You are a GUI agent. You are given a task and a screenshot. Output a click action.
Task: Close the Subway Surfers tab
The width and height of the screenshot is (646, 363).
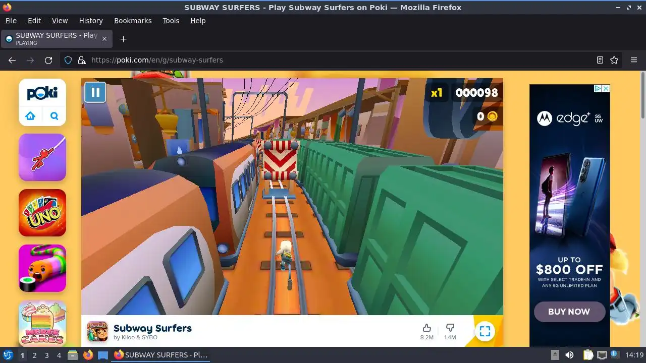(x=104, y=39)
